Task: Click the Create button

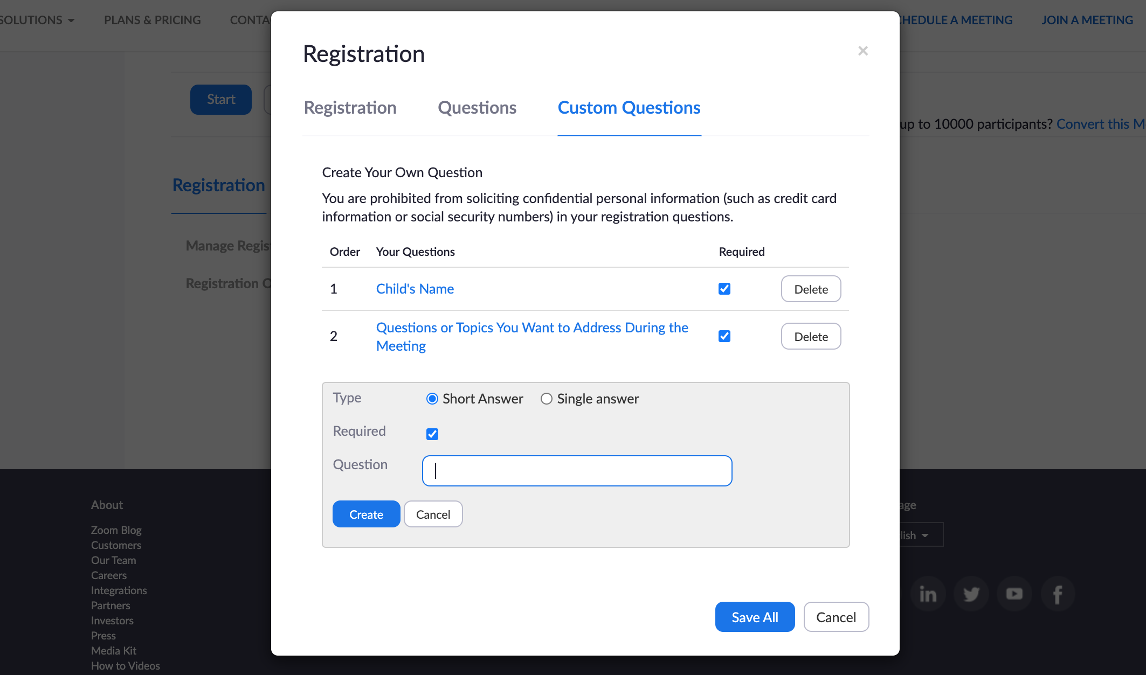Action: point(367,514)
